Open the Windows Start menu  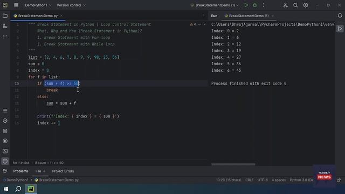6,189
